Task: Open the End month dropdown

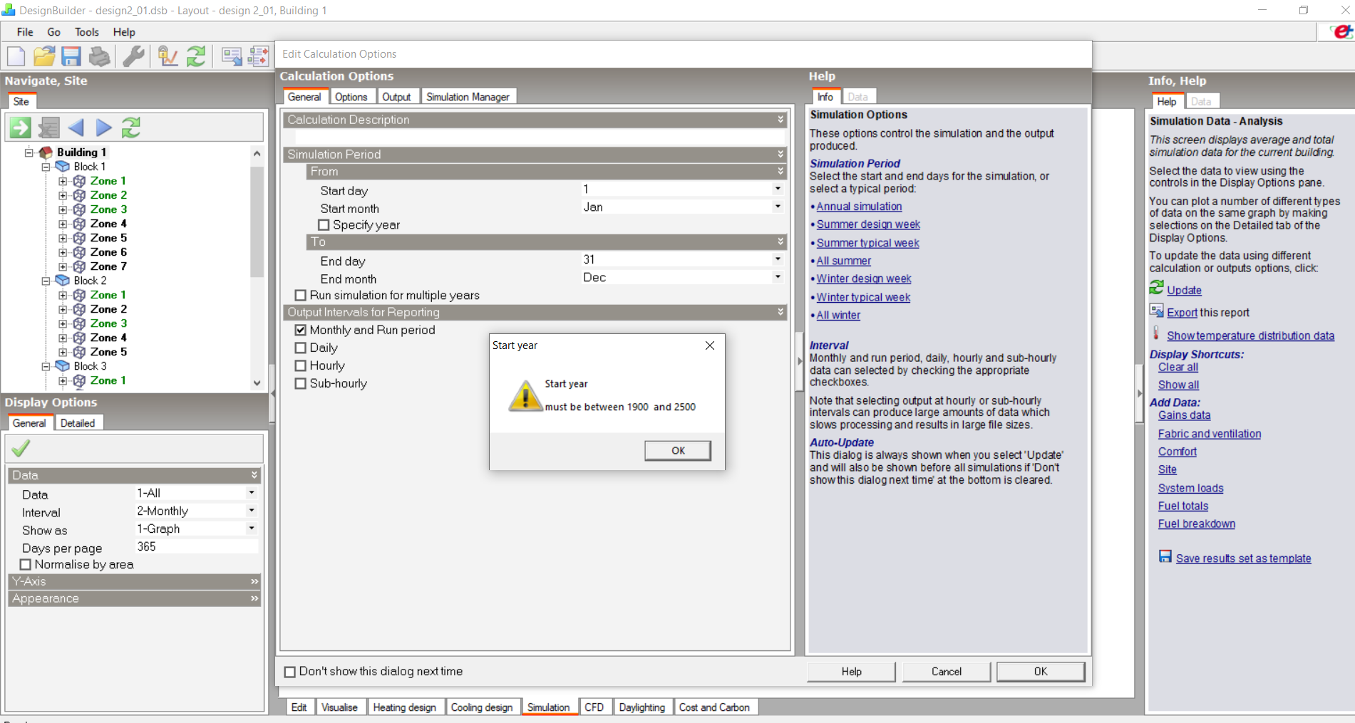Action: point(778,277)
